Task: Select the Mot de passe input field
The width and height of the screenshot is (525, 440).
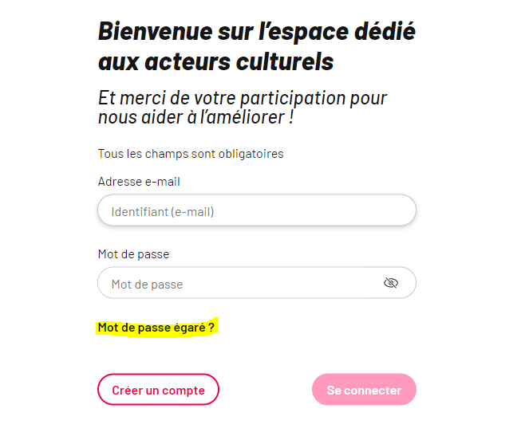Action: pyautogui.click(x=257, y=283)
